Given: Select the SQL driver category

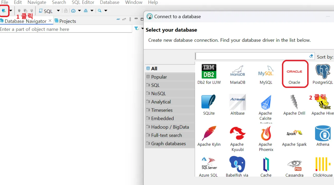Looking at the screenshot, I should 170,85.
